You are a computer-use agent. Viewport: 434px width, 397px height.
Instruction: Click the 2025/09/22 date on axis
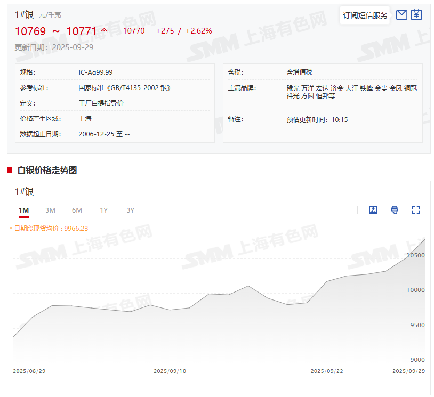pyautogui.click(x=327, y=371)
